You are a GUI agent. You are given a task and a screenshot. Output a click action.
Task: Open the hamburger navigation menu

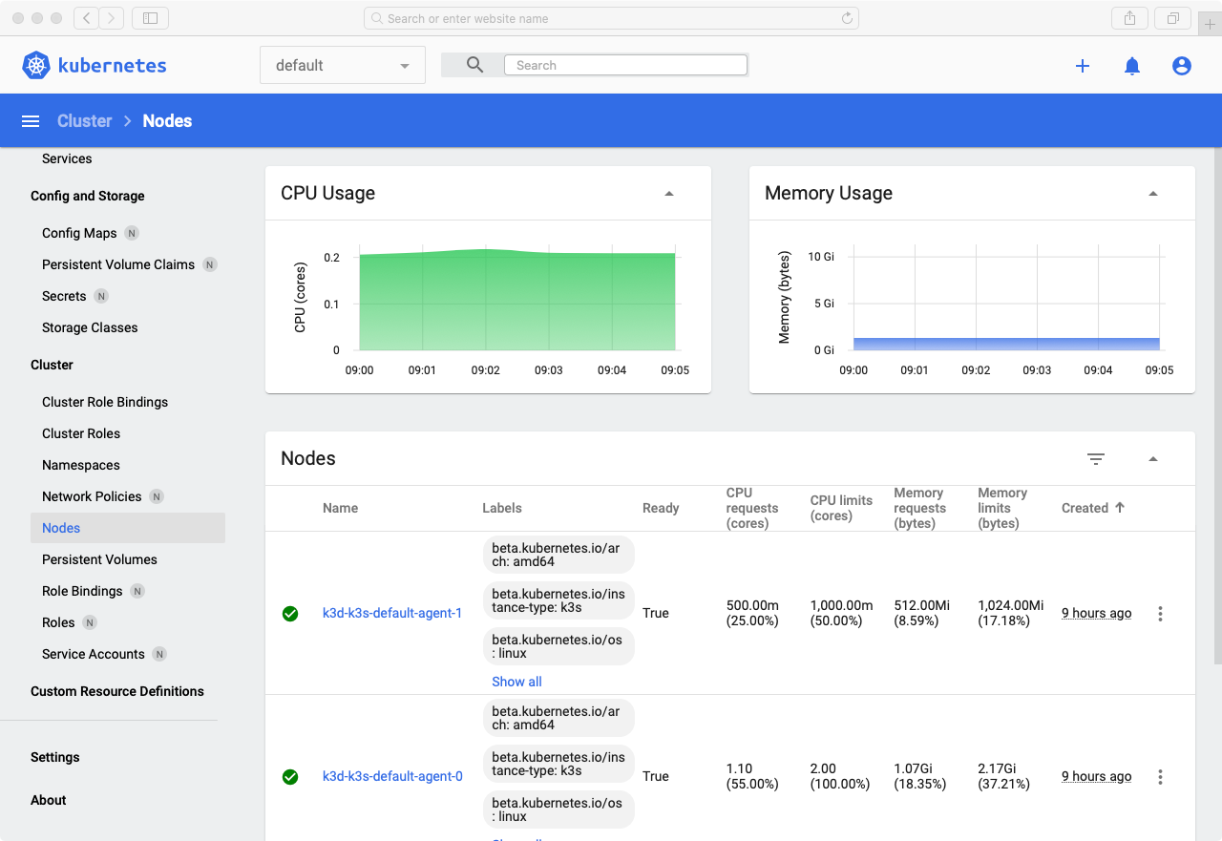click(31, 121)
